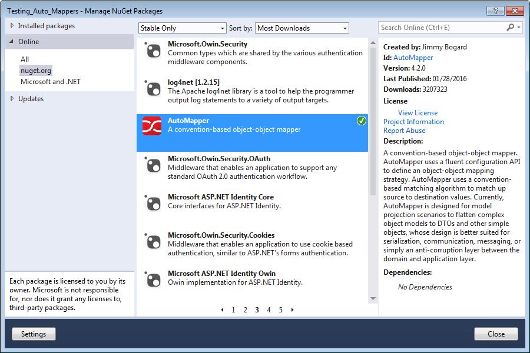This screenshot has height=353, width=530.
Task: Click the AutoMapper red package icon
Action: [x=152, y=126]
